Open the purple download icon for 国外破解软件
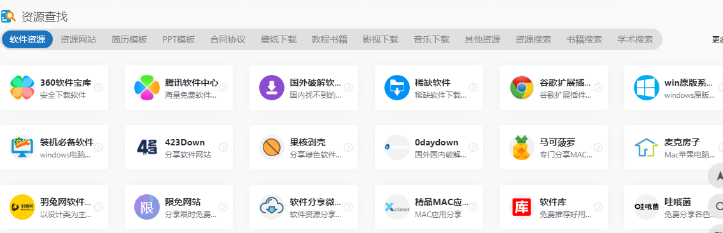Image resolution: width=723 pixels, height=233 pixels. [272, 88]
